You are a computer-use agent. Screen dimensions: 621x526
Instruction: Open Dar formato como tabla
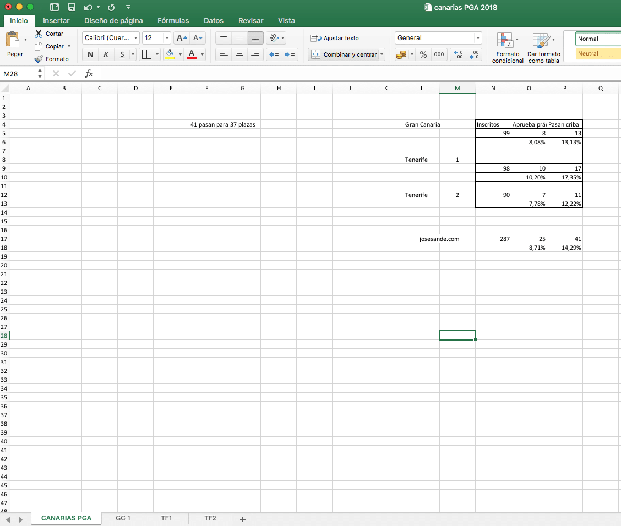tap(543, 47)
